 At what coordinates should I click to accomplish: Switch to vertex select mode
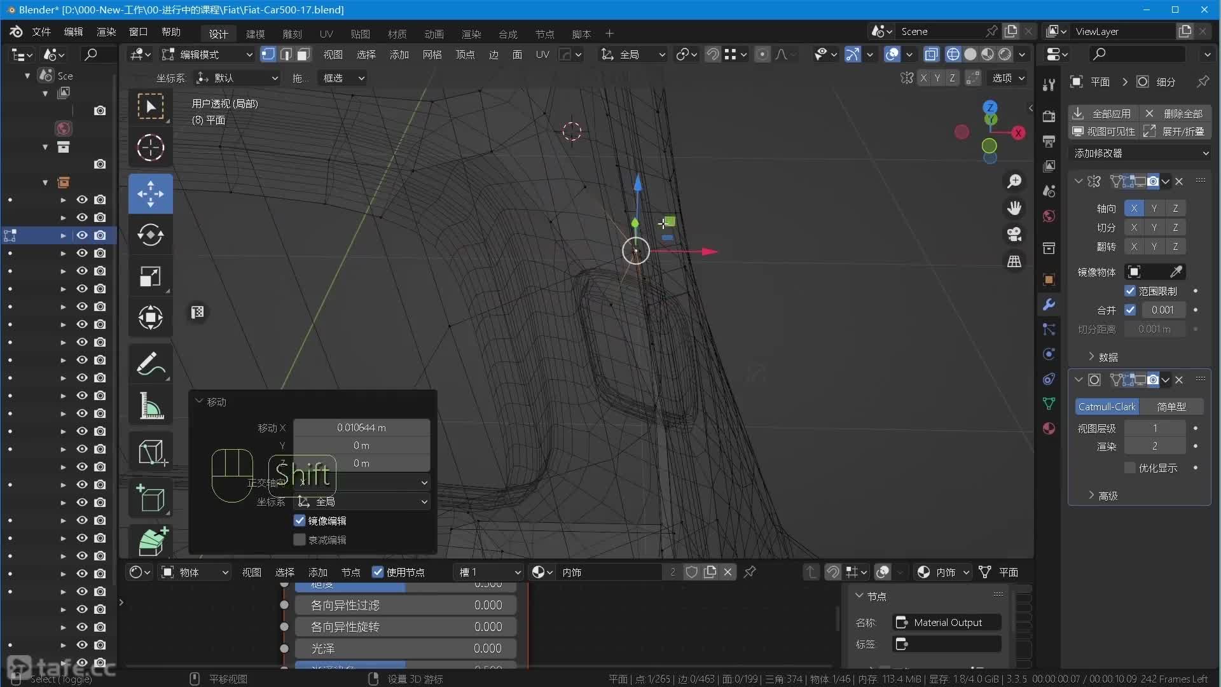(268, 55)
